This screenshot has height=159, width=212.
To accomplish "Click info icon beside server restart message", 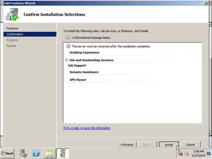I will click(x=68, y=46).
